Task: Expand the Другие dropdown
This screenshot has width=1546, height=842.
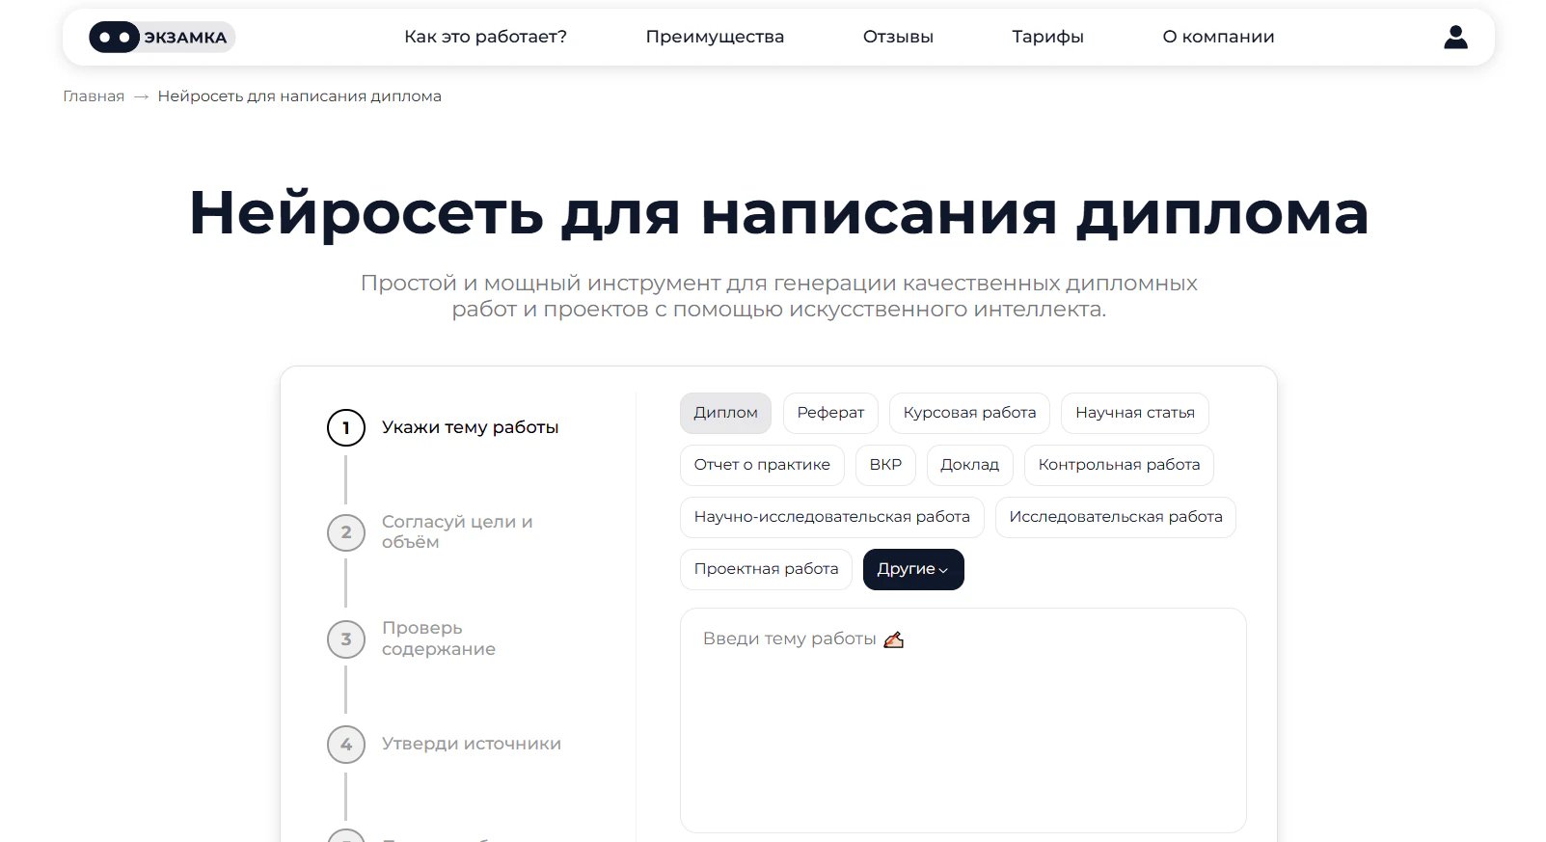Action: 913,569
